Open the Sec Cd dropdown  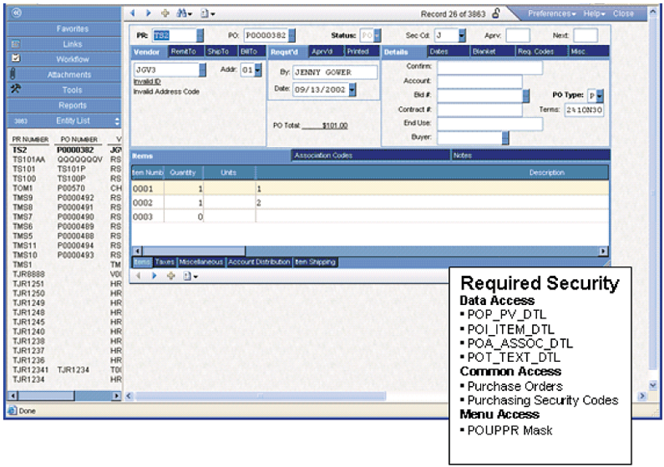click(462, 36)
